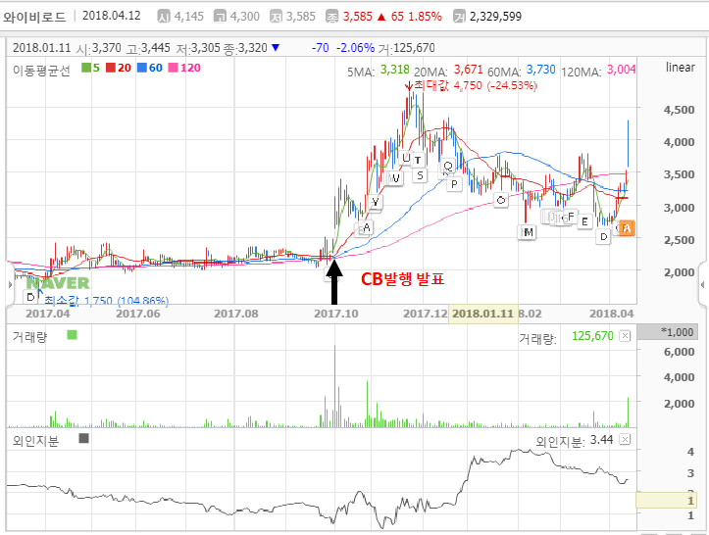Toggle the 60-day moving average swatch

tap(142, 68)
